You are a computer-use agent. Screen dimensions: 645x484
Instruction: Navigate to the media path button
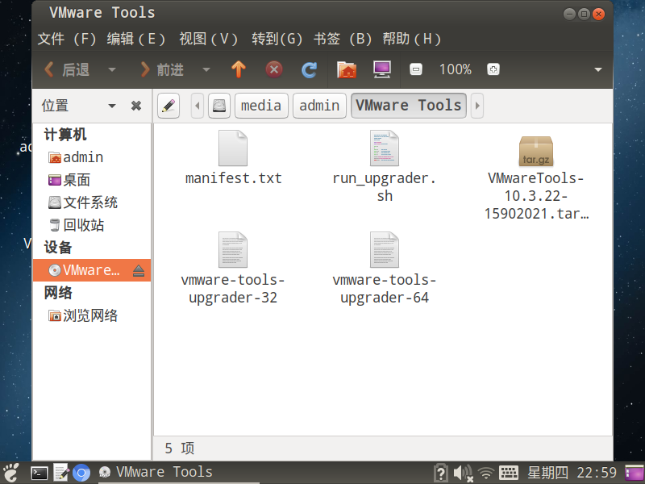tap(261, 106)
